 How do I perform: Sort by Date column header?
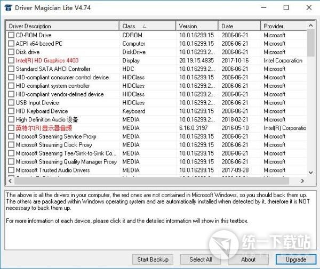click(239, 26)
